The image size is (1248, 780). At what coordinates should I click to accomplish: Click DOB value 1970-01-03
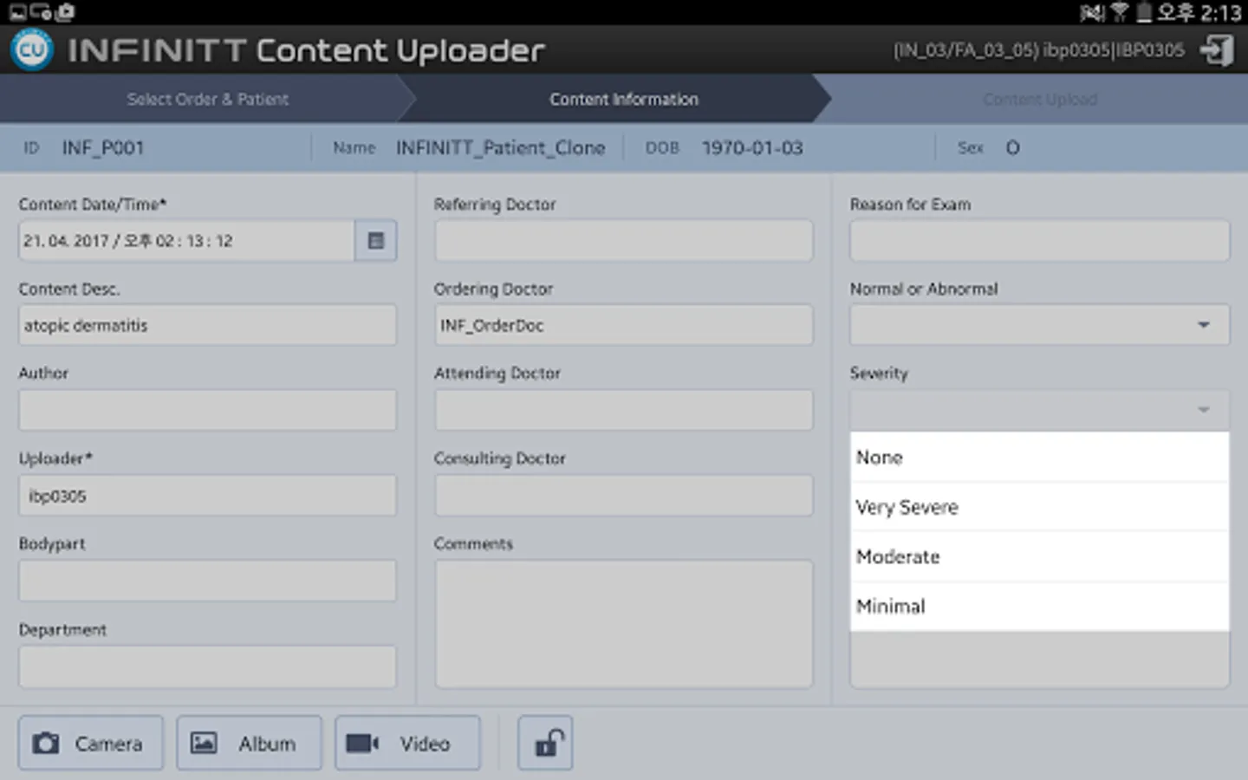[x=752, y=148]
